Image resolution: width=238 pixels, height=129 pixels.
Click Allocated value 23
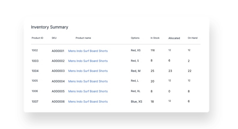(x=170, y=71)
